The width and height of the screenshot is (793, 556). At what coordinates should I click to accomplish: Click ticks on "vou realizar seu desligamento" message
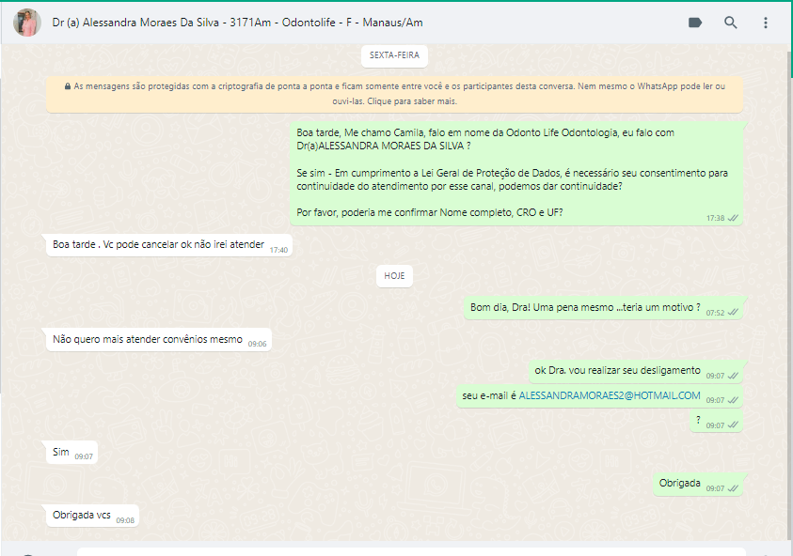click(x=733, y=375)
